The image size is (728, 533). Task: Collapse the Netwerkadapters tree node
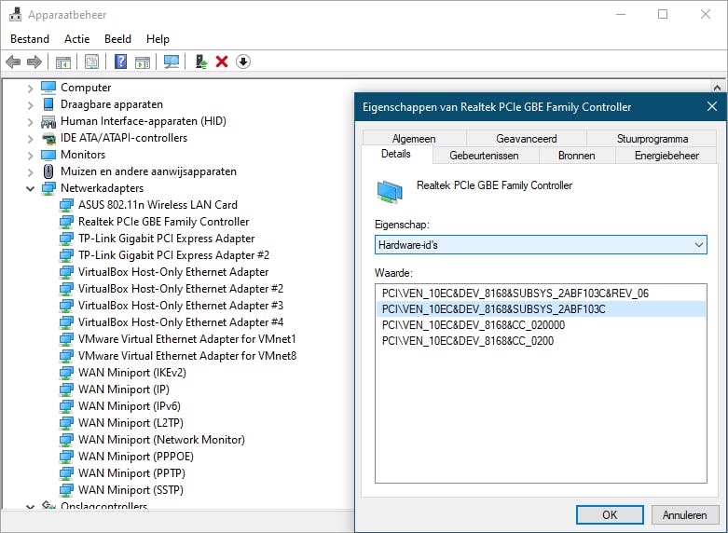(x=31, y=188)
